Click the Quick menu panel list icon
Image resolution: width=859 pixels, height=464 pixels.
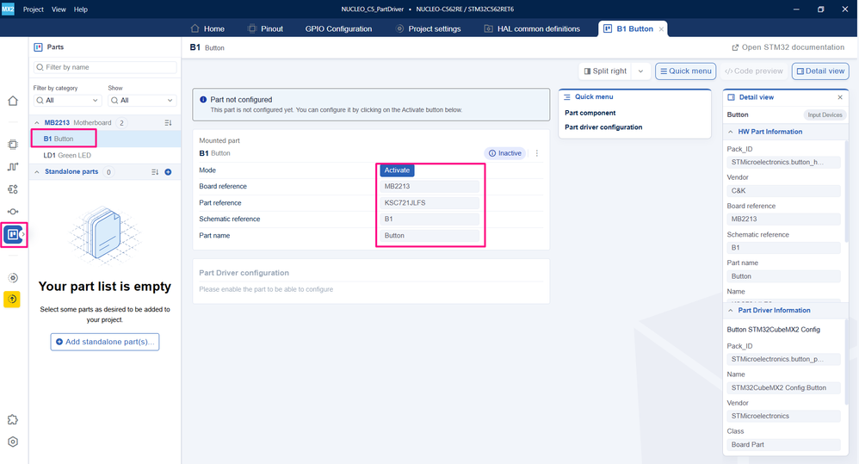click(x=567, y=97)
